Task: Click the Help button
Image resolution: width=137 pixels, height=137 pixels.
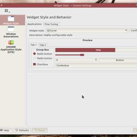Action: click(x=6, y=130)
